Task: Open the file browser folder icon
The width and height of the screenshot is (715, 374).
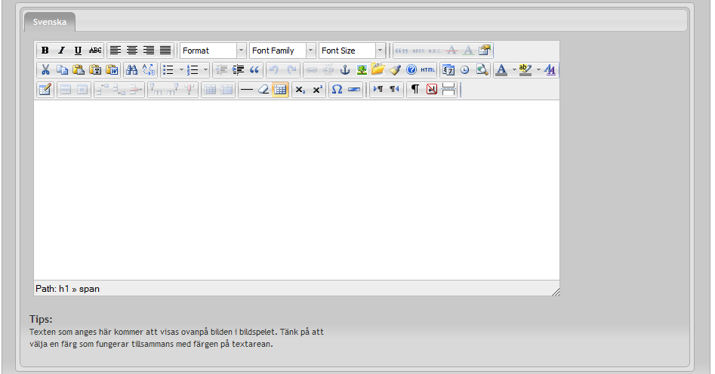Action: (x=378, y=69)
